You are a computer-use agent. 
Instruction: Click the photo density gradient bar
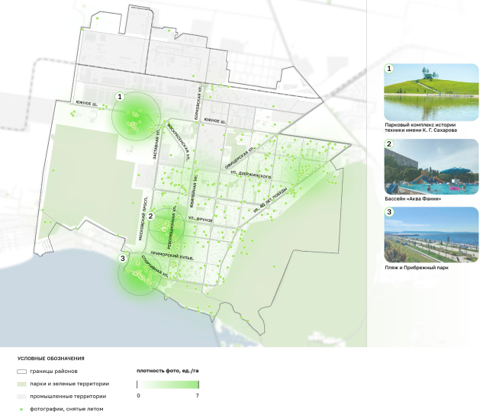[168, 384]
